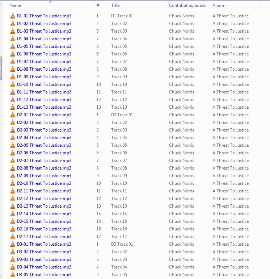Select file name D1-06 Threat To Justice.mp3
The width and height of the screenshot is (270, 279).
[44, 54]
